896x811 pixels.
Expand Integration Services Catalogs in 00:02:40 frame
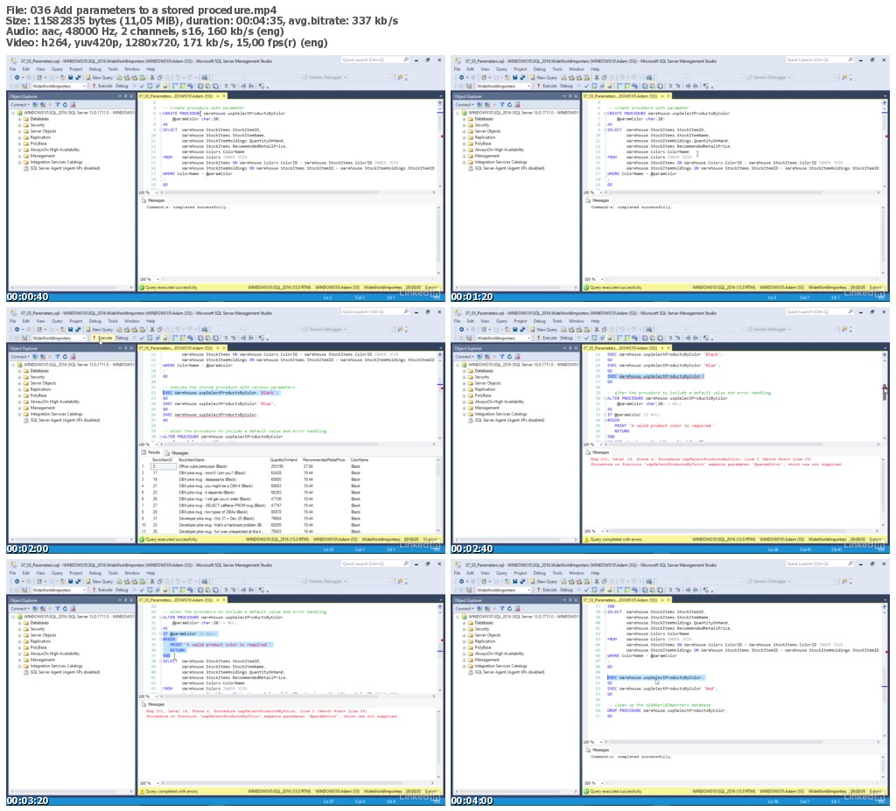(464, 415)
